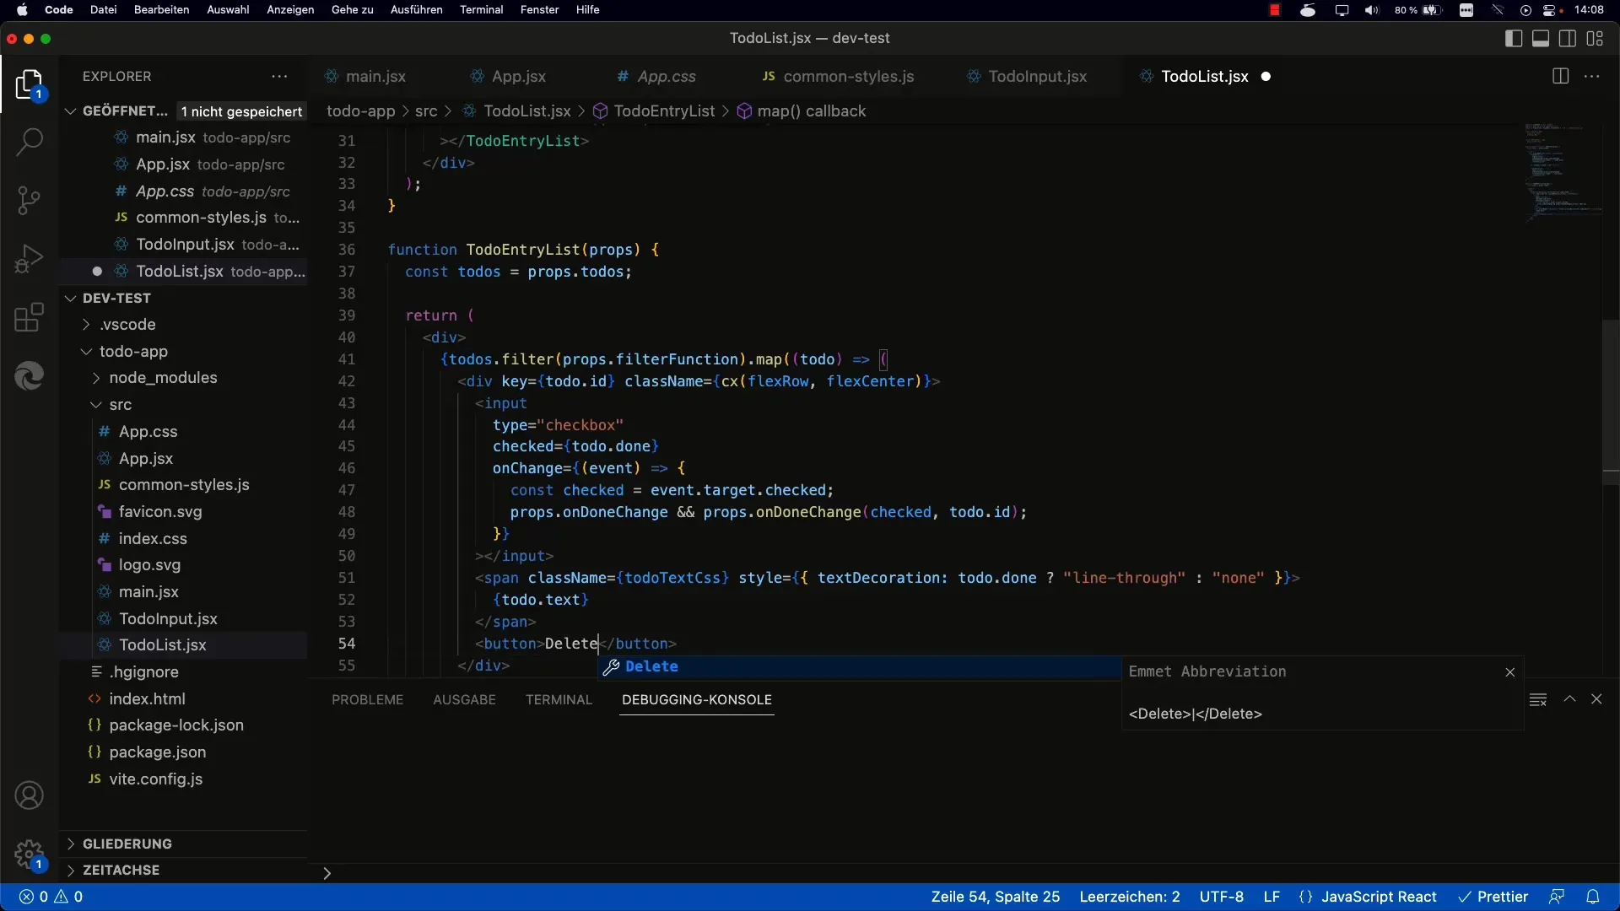Click Zeile 54, Spalte 25 status item
Image resolution: width=1620 pixels, height=911 pixels.
point(995,897)
